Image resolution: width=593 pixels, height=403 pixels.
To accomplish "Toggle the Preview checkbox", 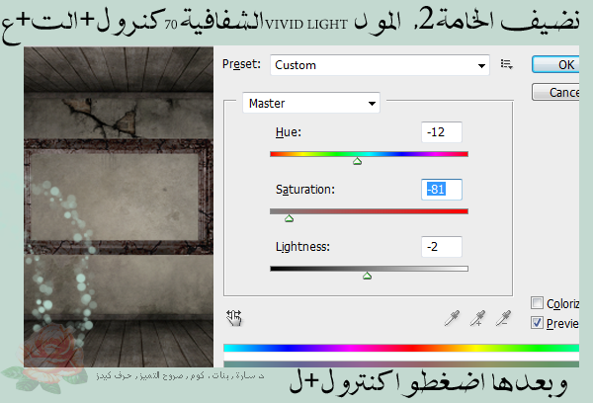I will tap(538, 322).
